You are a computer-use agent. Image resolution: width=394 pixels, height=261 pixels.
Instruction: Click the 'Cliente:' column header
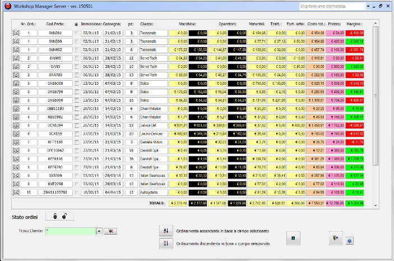tap(147, 24)
